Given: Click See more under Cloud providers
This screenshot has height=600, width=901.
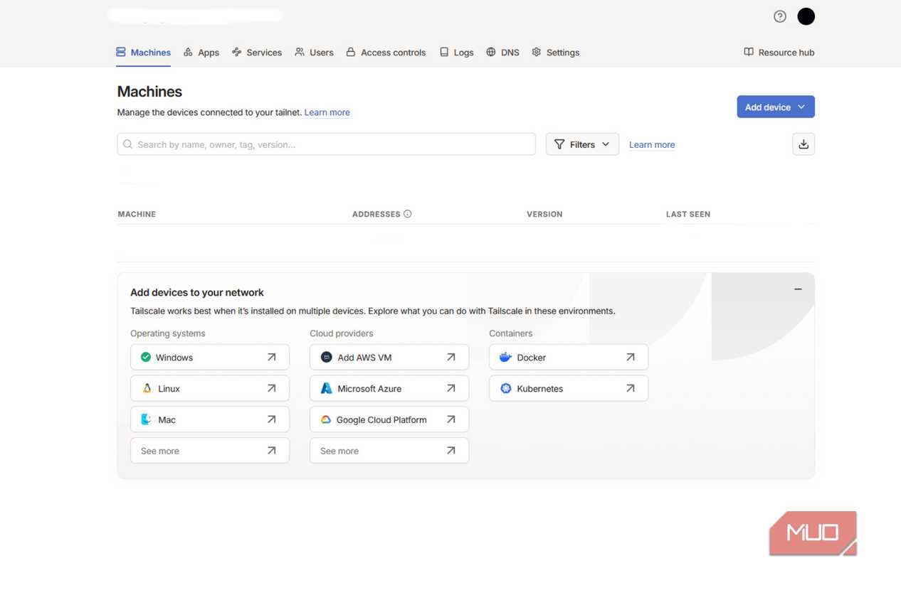Looking at the screenshot, I should [389, 451].
